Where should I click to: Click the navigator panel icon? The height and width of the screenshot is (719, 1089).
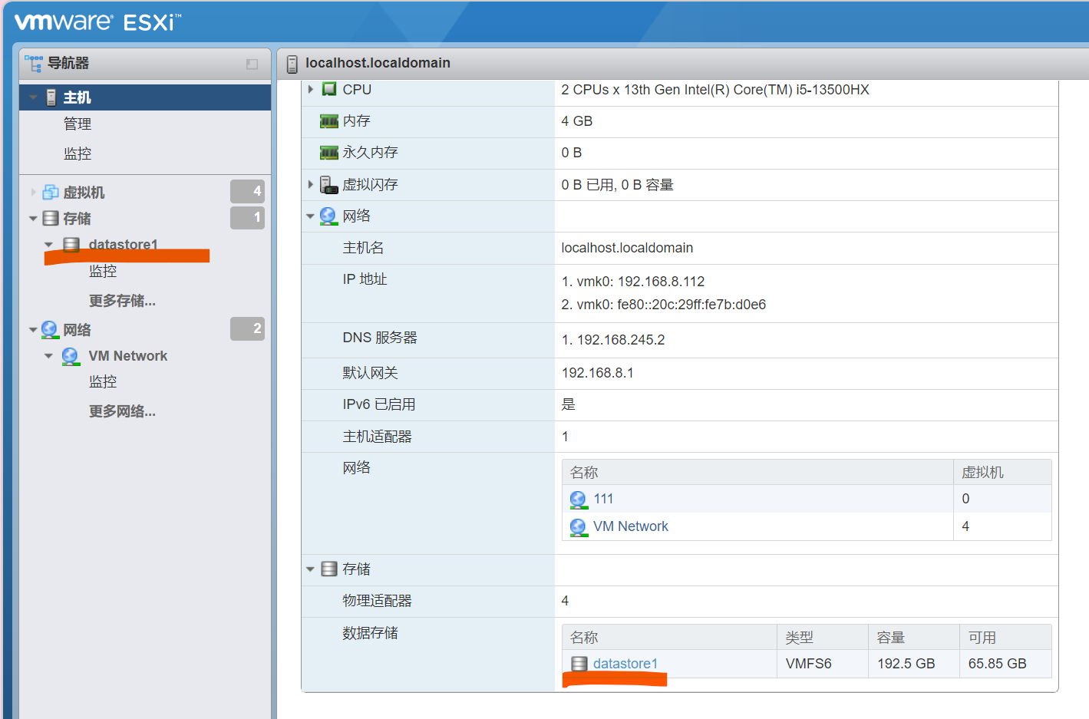coord(33,64)
